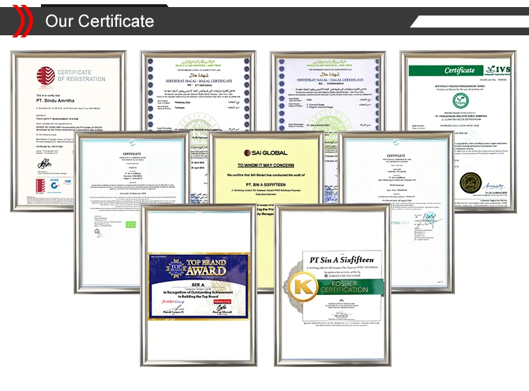Open the first Halal certificate, left of the blue-bordered one
This screenshot has height=391, width=529.
(x=198, y=91)
